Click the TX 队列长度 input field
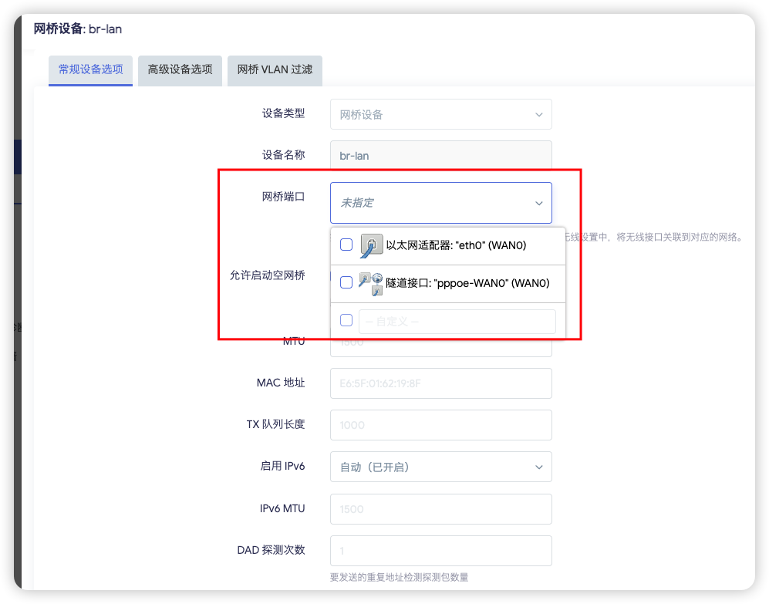769x604 pixels. point(440,425)
